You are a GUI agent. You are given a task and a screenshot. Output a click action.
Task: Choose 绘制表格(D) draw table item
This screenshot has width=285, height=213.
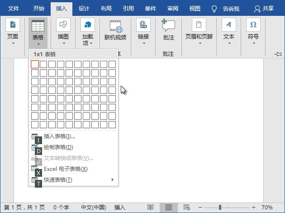74,147
